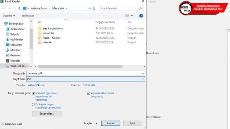Click the file list horizontal scrollbar

[x=80, y=67]
